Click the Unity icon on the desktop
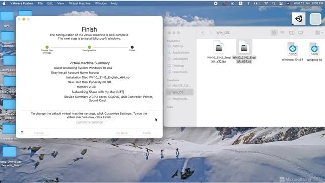This screenshot has height=183, width=325. 299,19
